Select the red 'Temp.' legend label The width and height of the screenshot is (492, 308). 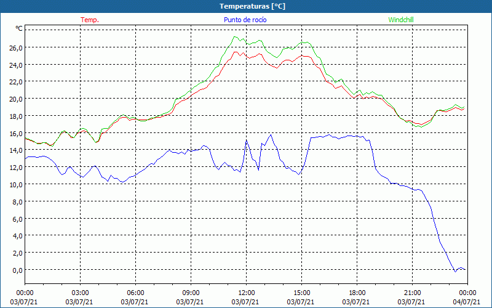point(90,20)
